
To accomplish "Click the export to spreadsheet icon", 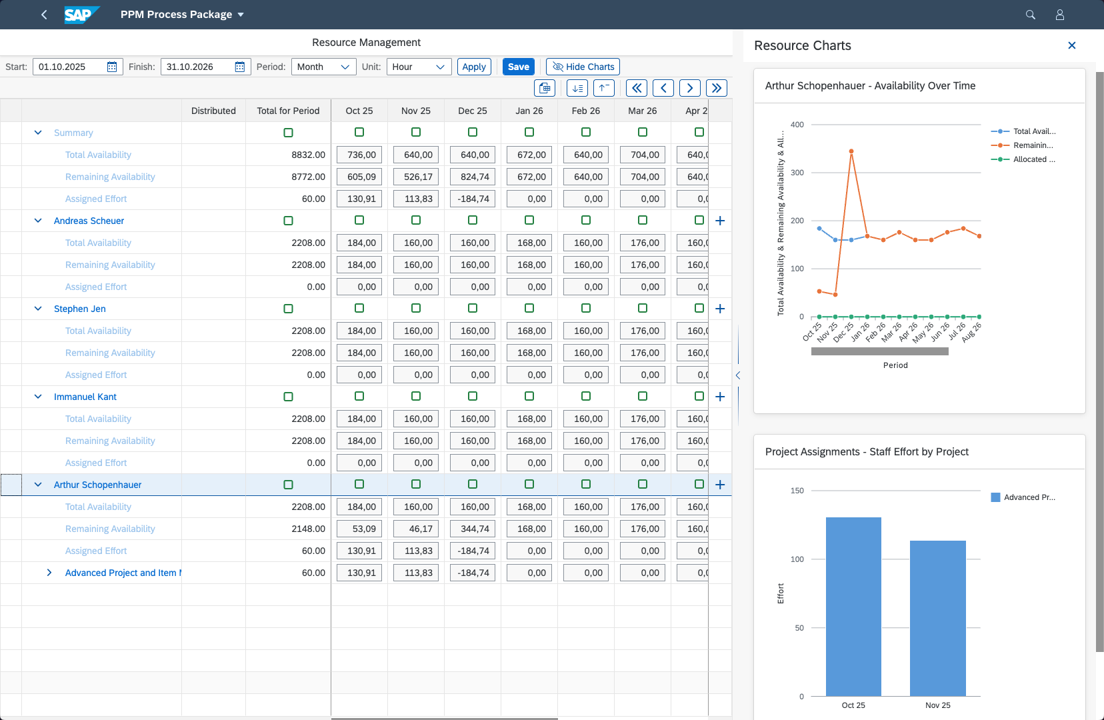I will pyautogui.click(x=545, y=88).
